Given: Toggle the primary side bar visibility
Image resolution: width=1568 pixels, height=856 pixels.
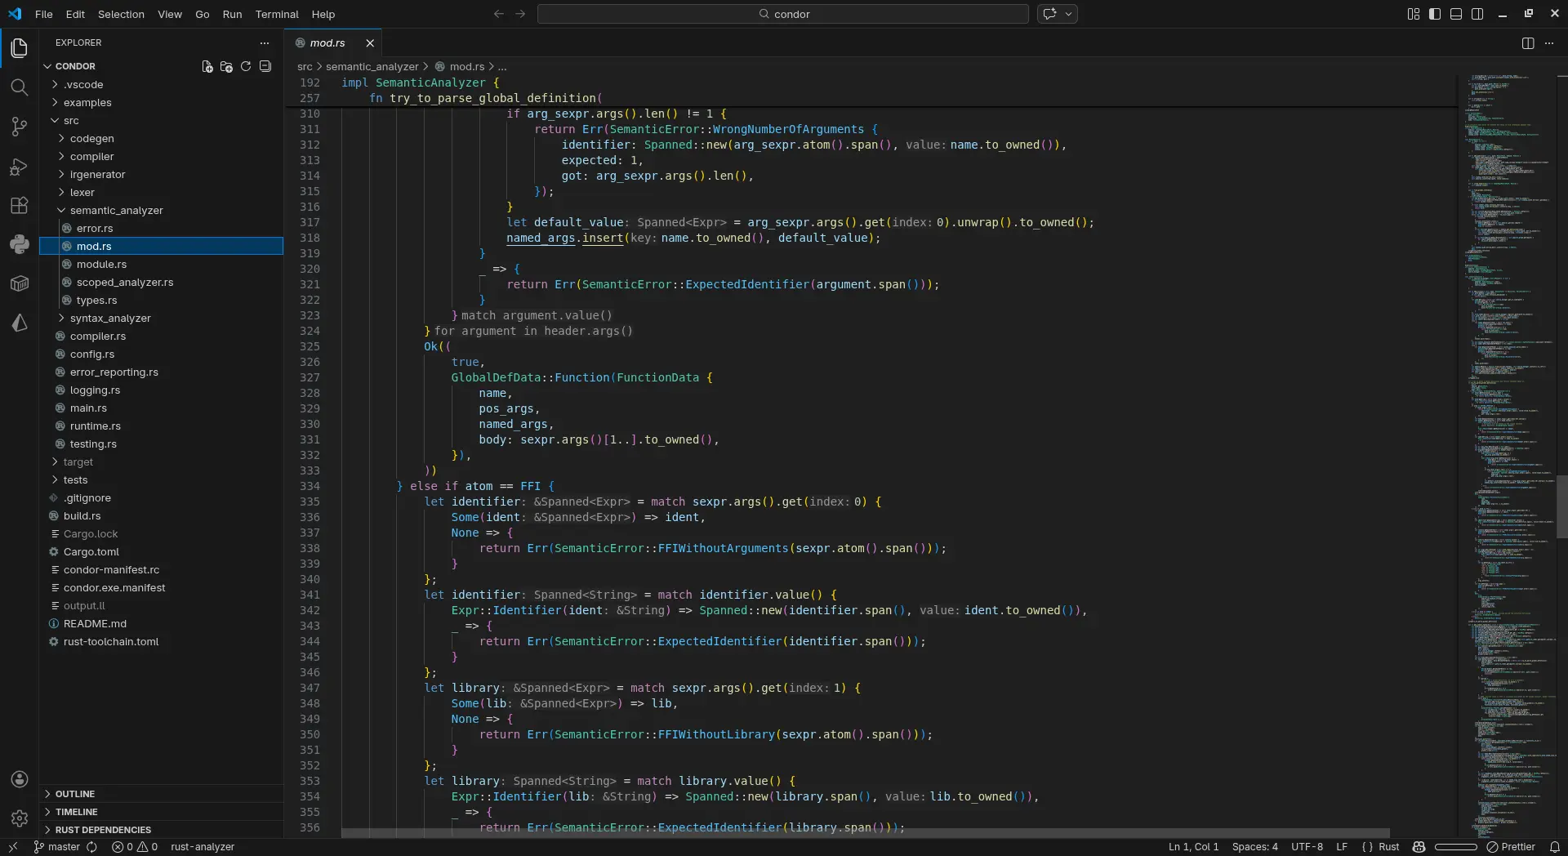Looking at the screenshot, I should (1435, 14).
